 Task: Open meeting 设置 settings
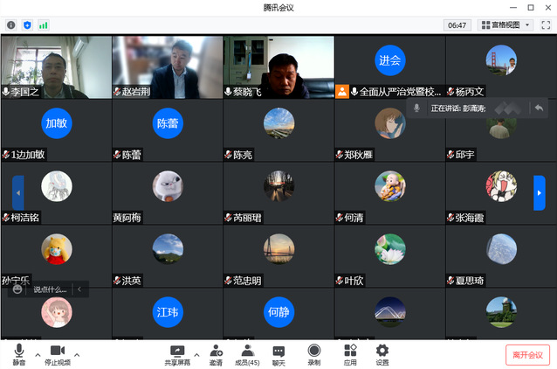(x=382, y=353)
